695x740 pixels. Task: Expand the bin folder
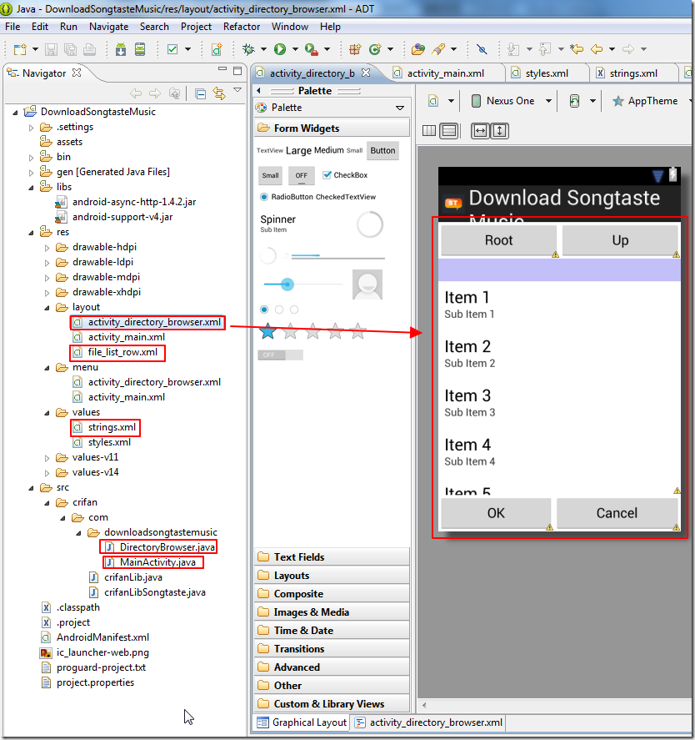point(31,158)
